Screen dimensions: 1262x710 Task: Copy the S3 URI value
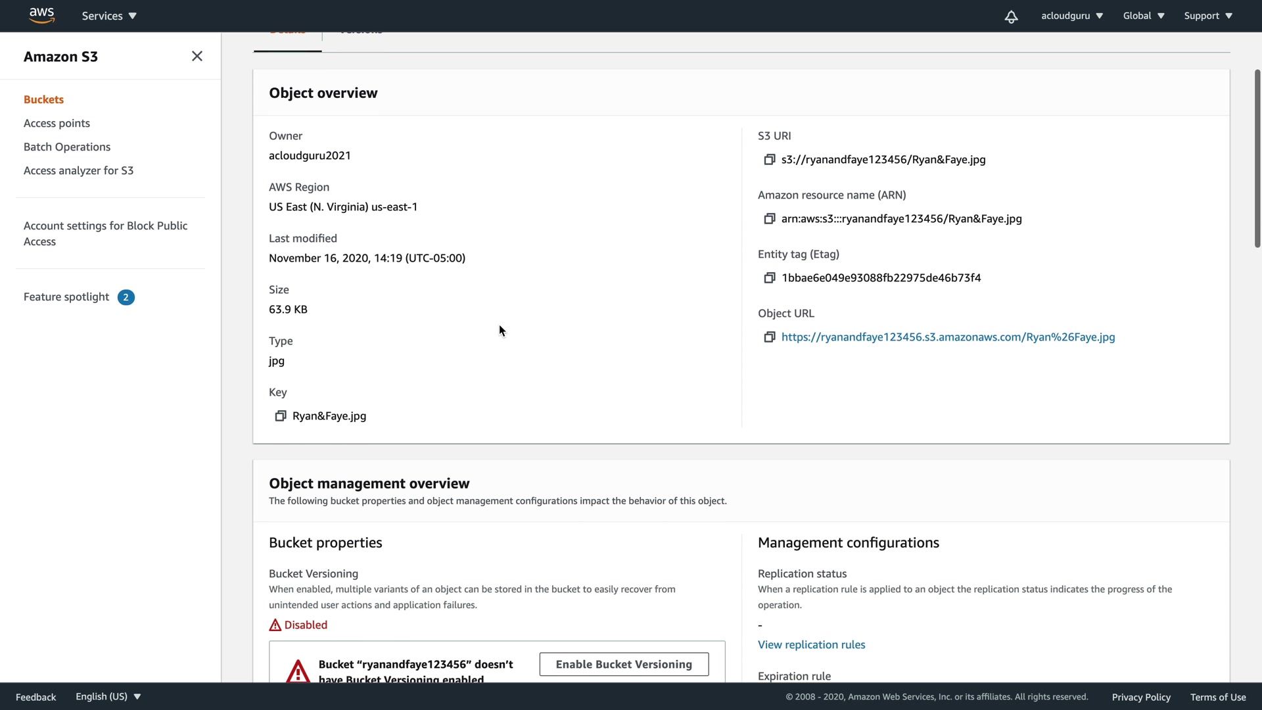(769, 160)
